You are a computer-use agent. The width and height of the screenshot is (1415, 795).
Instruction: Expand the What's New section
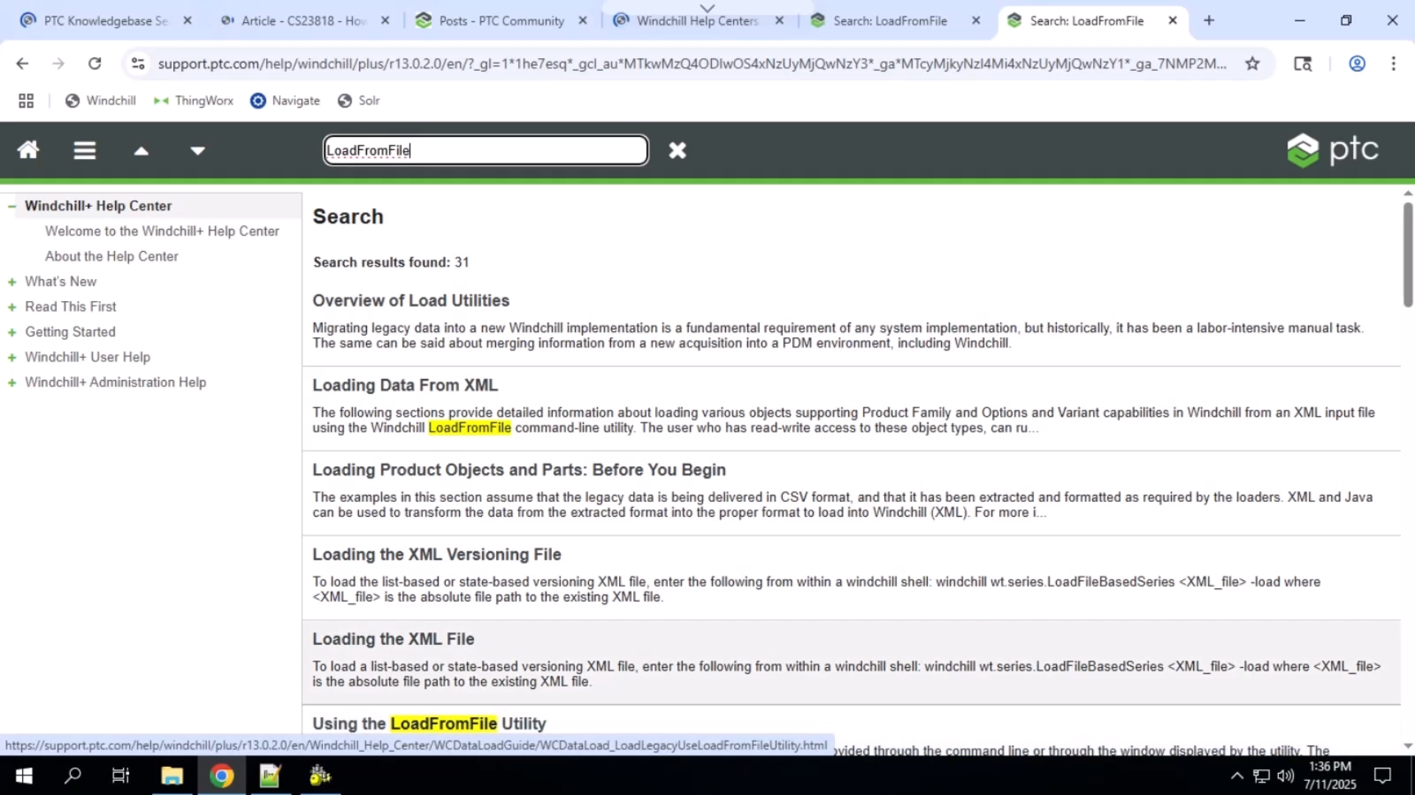[x=12, y=281]
